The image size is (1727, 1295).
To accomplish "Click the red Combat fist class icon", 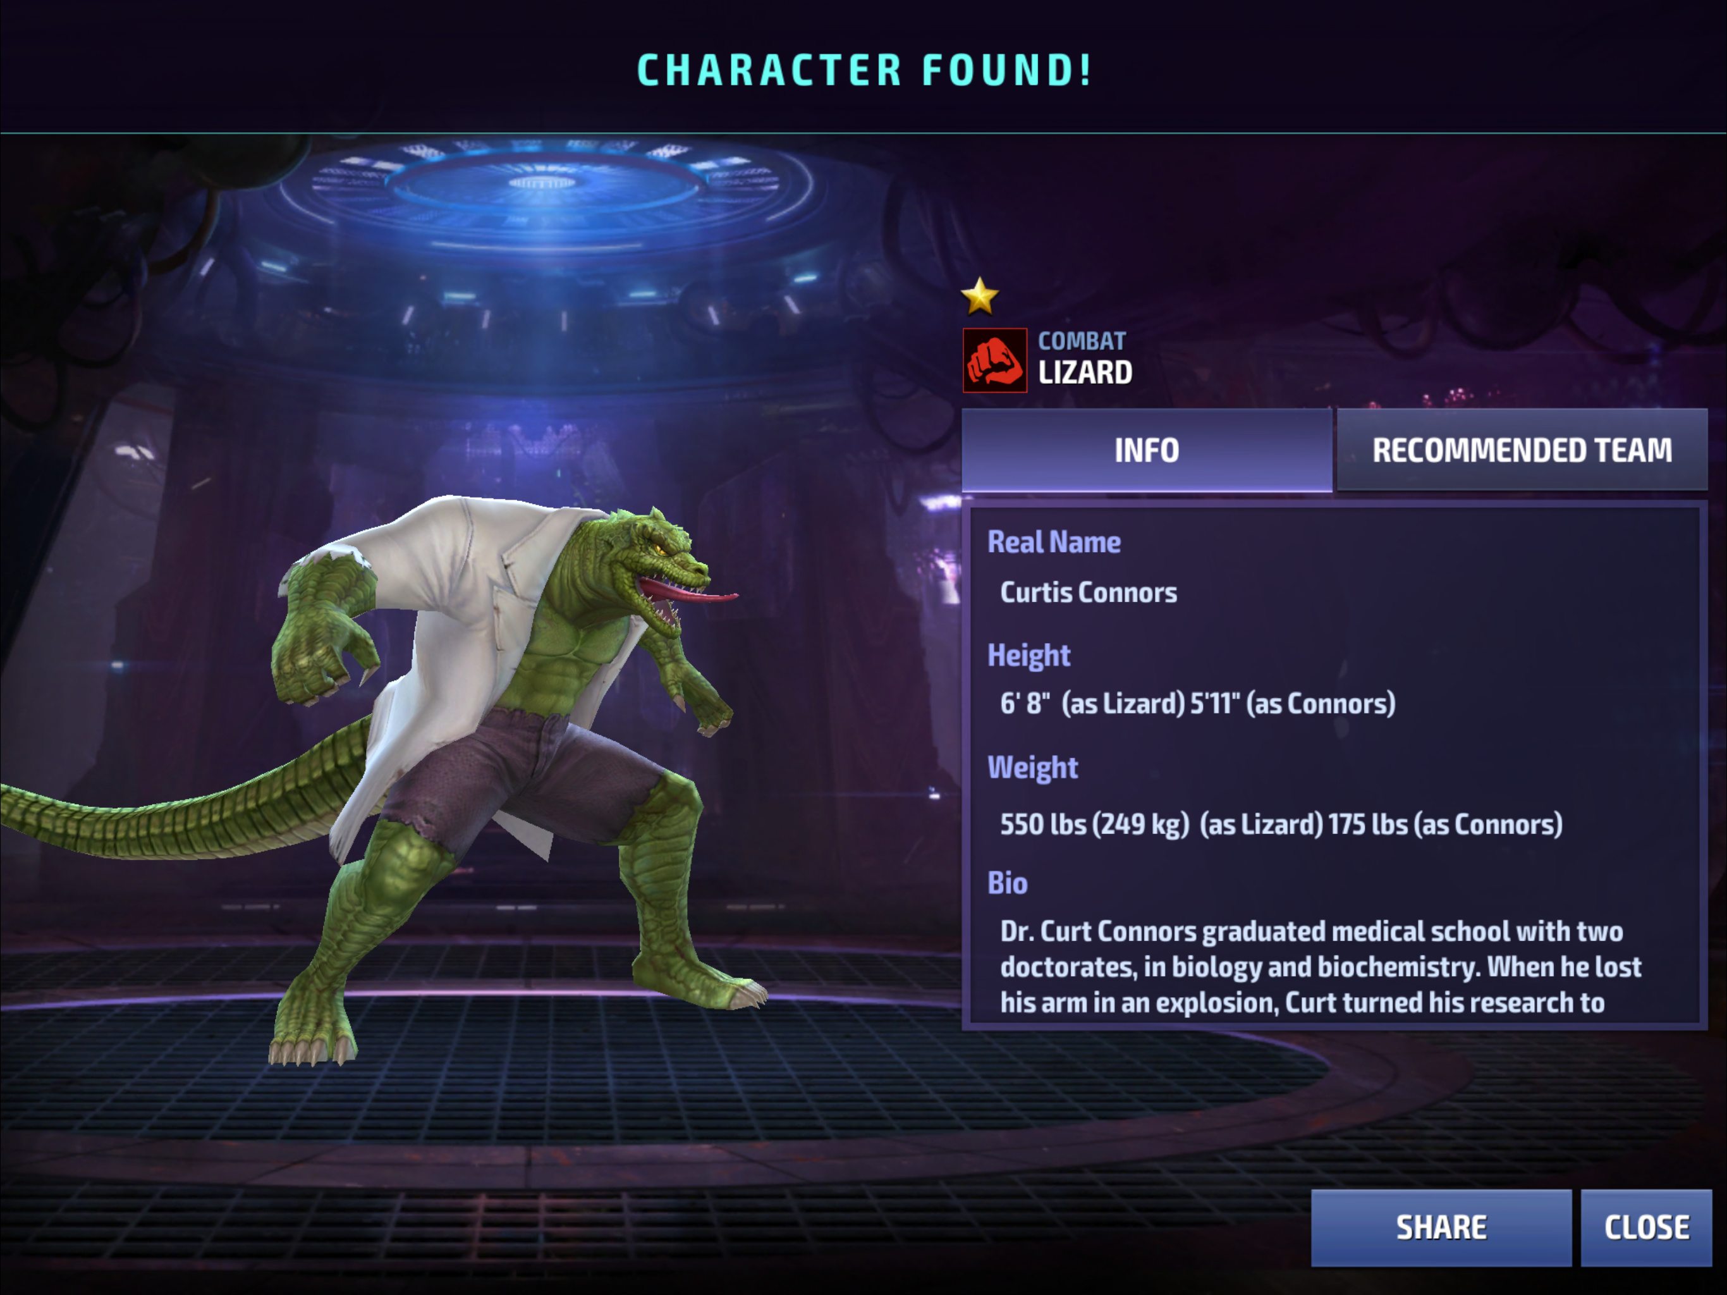I will [994, 360].
